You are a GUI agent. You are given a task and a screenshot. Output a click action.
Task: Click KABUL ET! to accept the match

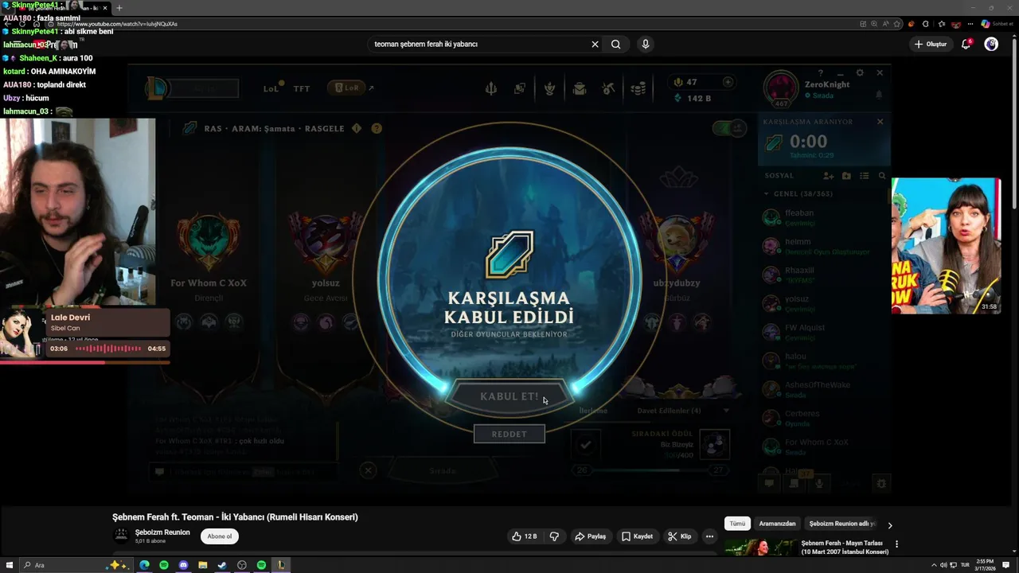[509, 396]
